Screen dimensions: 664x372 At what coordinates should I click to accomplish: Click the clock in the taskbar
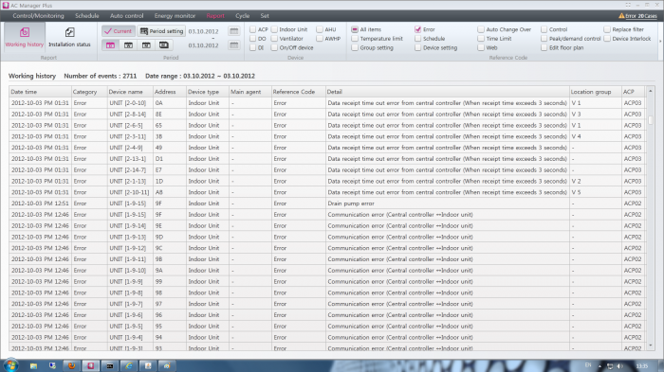(642, 366)
